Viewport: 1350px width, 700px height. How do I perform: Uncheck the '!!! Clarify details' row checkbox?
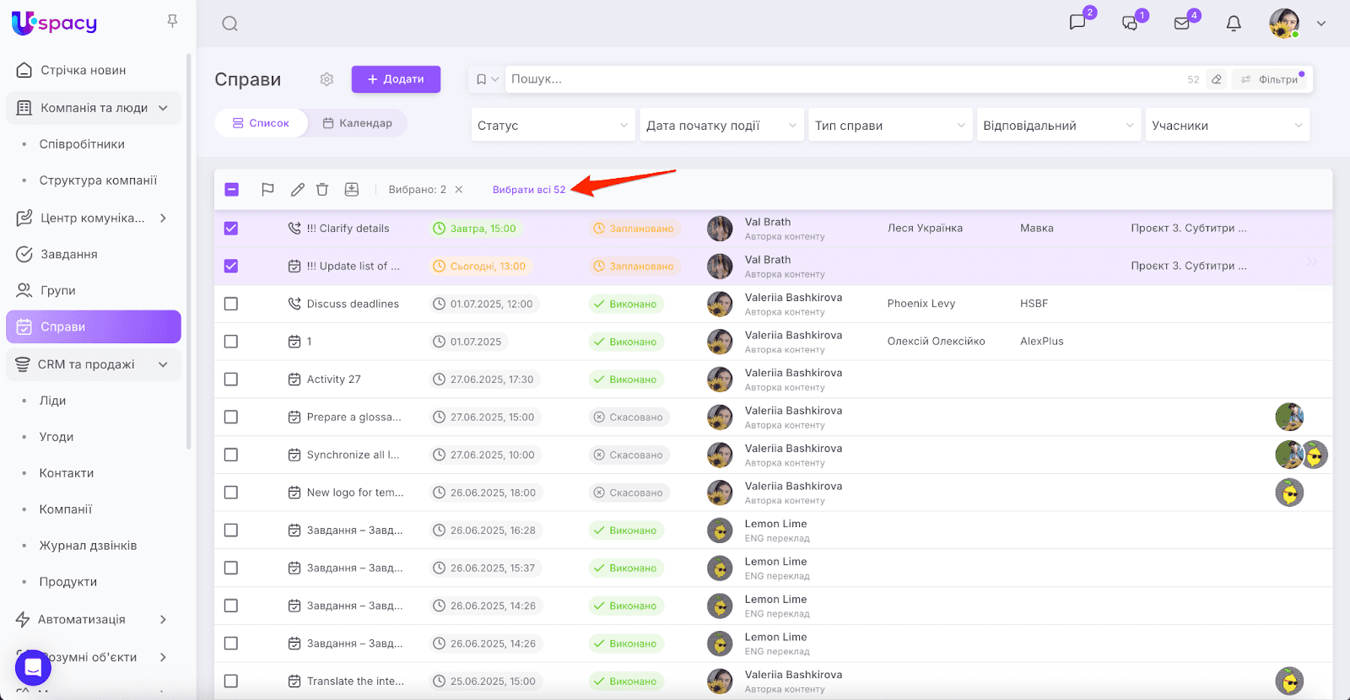[231, 229]
